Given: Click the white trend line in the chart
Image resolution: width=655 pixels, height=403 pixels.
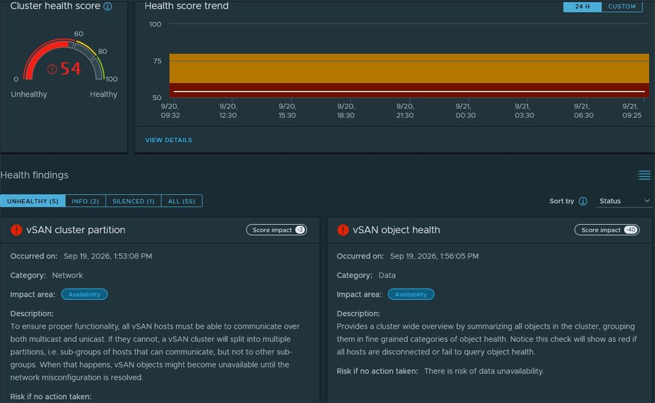Looking at the screenshot, I should [409, 92].
